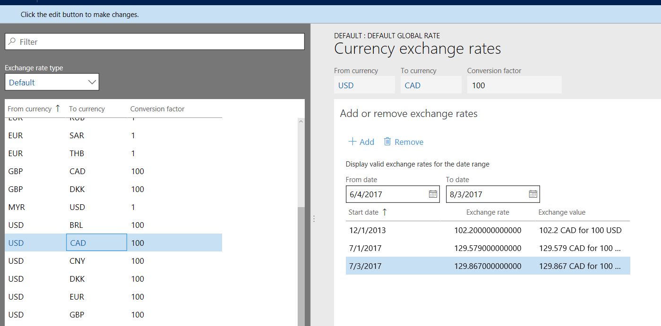
Task: Click the plus Add icon
Action: [352, 142]
